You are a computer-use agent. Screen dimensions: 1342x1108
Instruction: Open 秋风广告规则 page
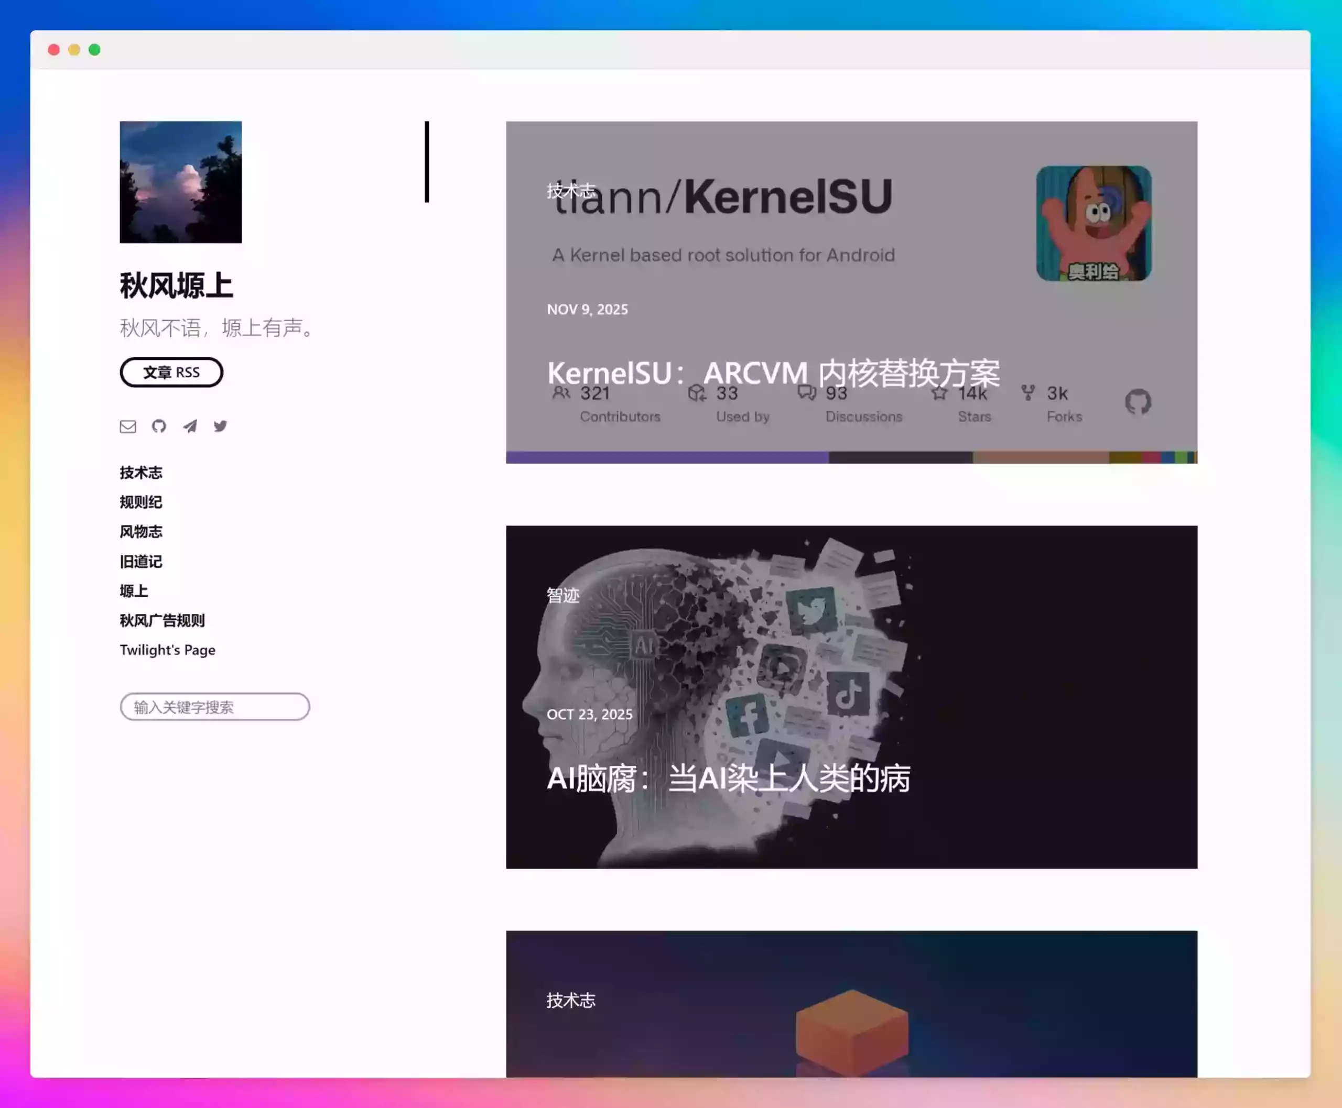click(x=162, y=620)
